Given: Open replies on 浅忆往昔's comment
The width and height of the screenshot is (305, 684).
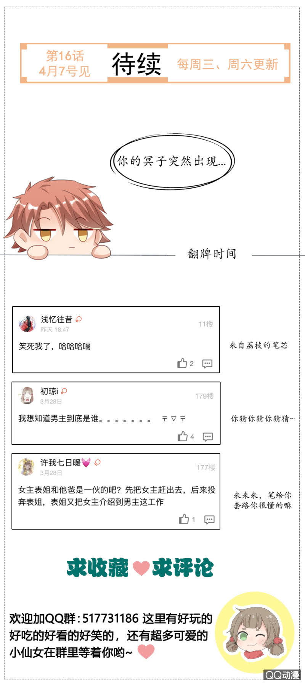Looking at the screenshot, I should (x=207, y=364).
